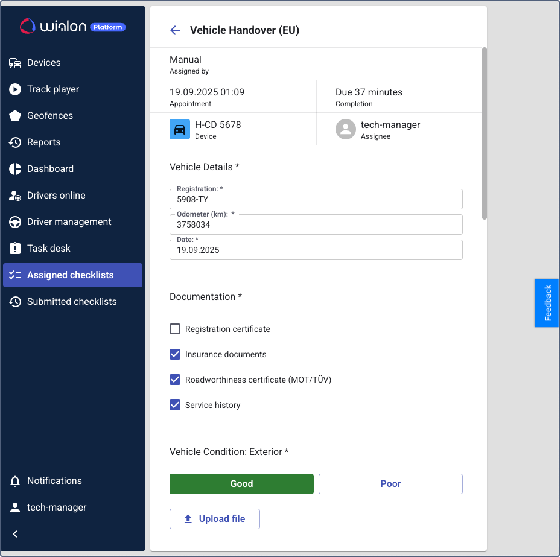Open Notifications via the bell icon
560x557 pixels.
click(15, 481)
